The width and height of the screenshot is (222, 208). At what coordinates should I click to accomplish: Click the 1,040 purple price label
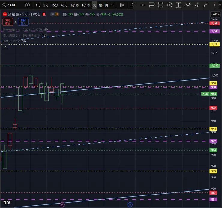pyautogui.click(x=214, y=31)
